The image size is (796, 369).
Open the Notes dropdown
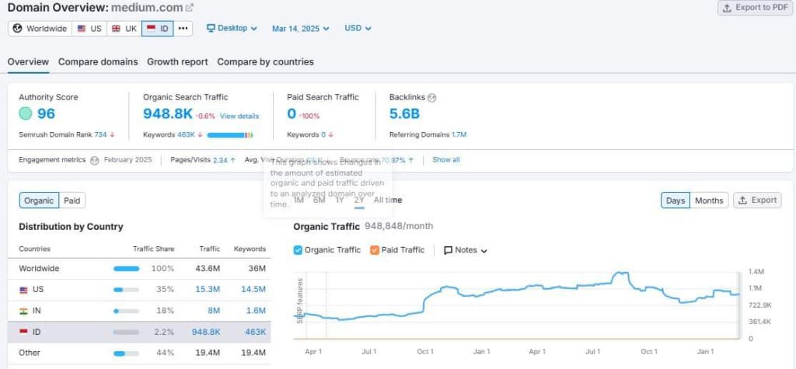click(x=466, y=250)
